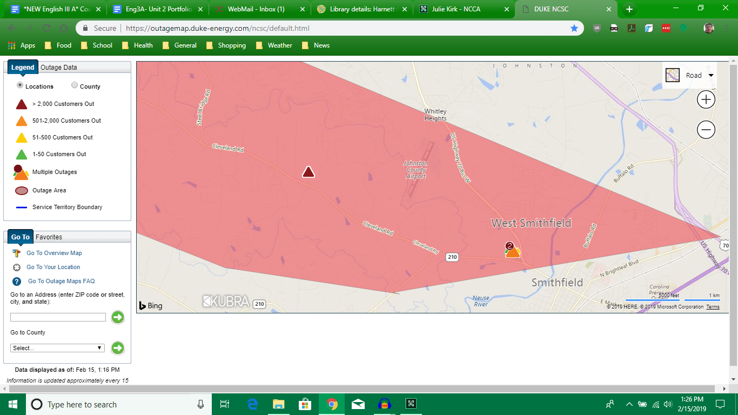Click the dark red triangle outage marker on map

pos(308,171)
